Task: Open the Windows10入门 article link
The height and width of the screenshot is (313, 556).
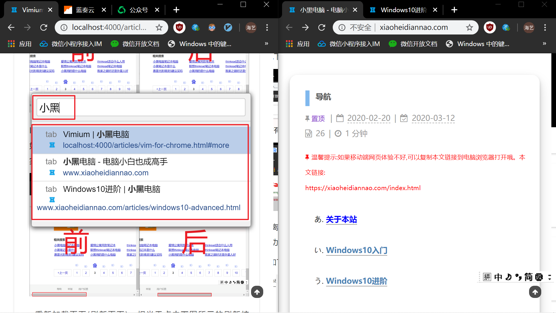Action: [356, 250]
